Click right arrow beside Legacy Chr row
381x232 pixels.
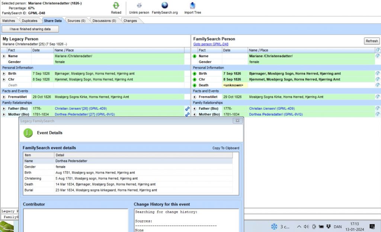click(4, 79)
